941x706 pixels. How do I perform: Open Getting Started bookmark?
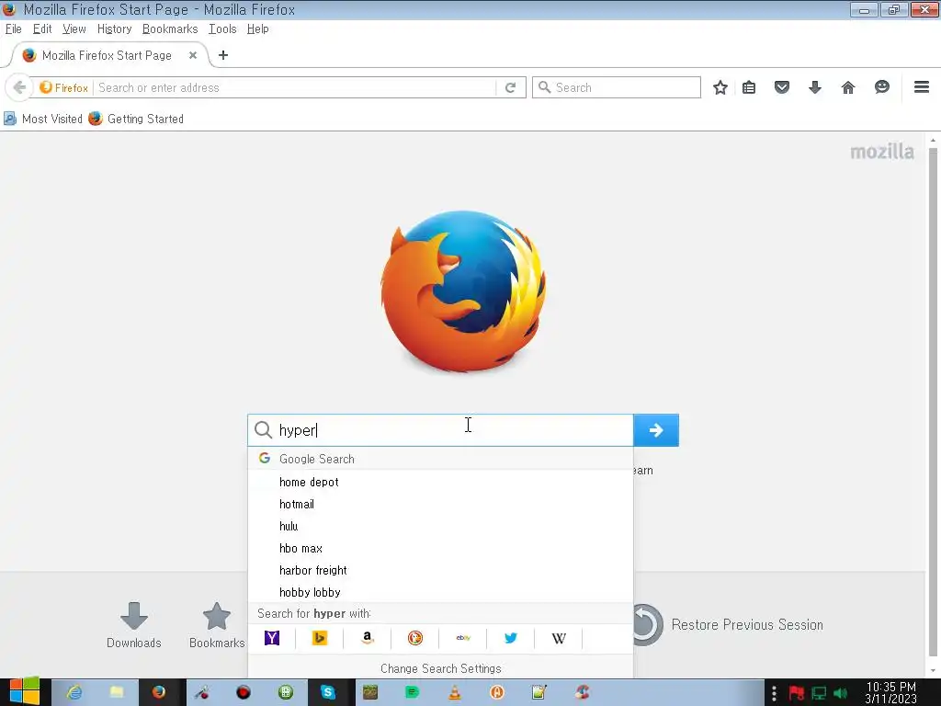coord(136,119)
